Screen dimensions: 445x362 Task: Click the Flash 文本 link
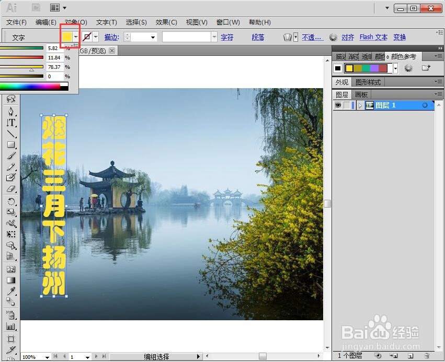pyautogui.click(x=373, y=38)
